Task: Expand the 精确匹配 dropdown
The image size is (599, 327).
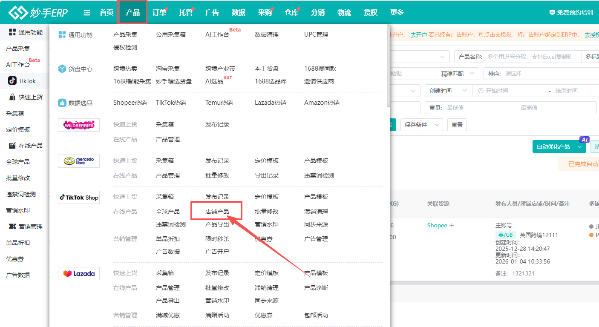Action: [x=458, y=74]
